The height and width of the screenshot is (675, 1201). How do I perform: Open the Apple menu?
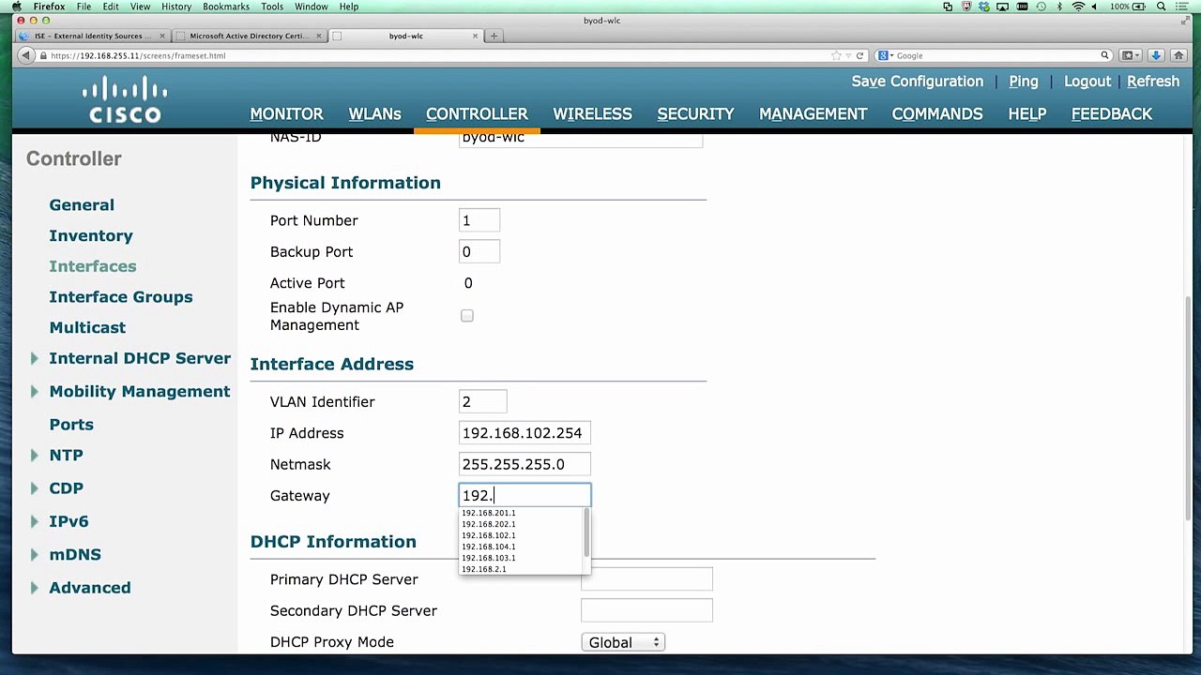pos(16,7)
